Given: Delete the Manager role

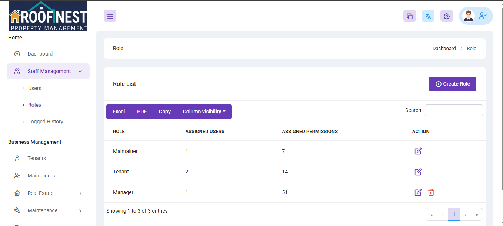Looking at the screenshot, I should tap(431, 192).
